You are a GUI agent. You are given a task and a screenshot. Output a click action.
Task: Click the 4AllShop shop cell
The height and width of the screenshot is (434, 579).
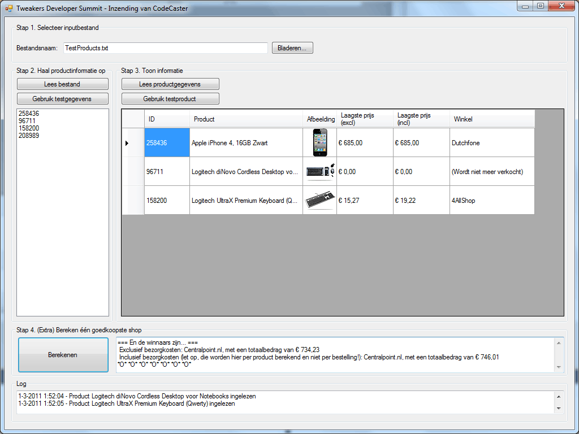[492, 200]
